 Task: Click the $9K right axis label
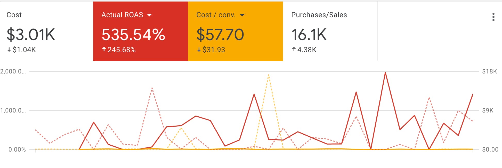(488, 110)
